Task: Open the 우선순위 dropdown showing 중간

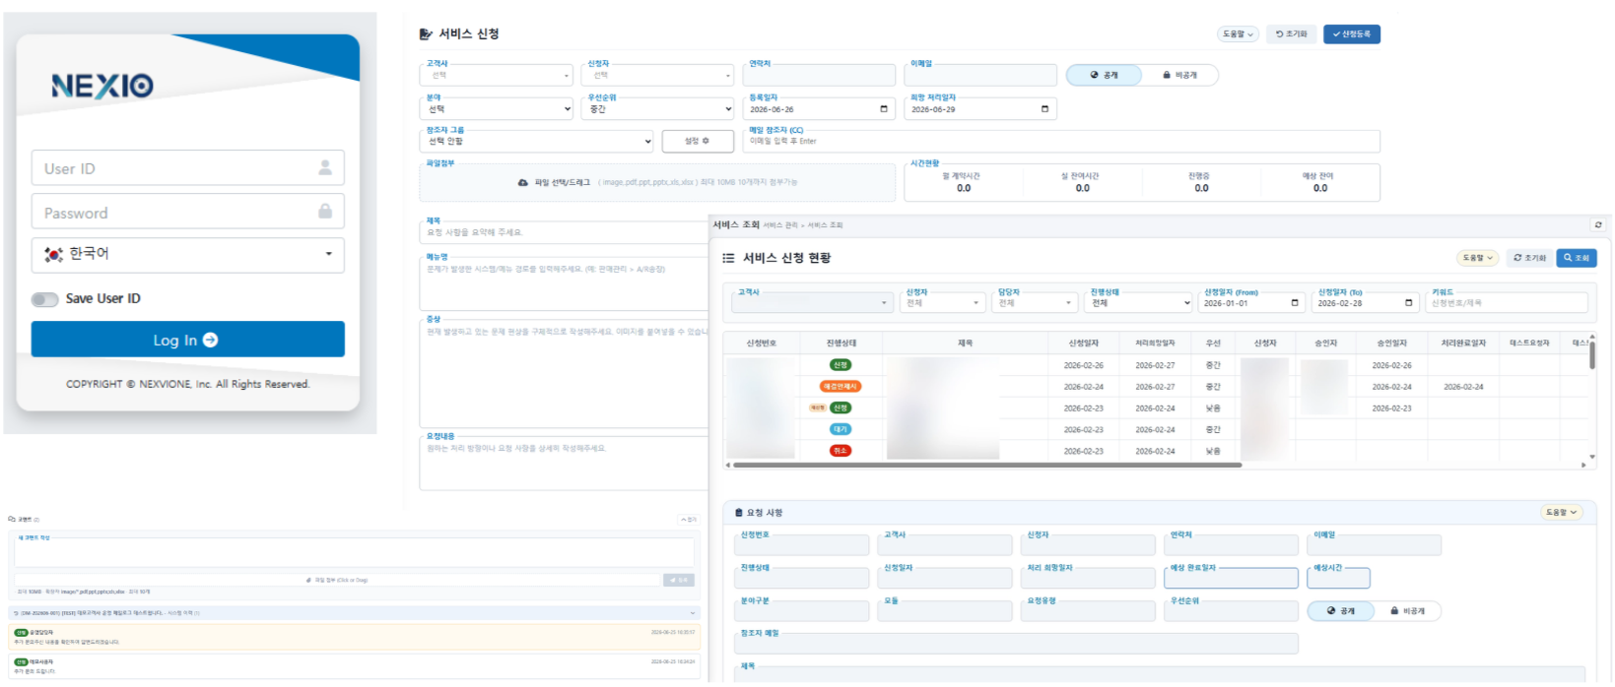Action: coord(658,109)
